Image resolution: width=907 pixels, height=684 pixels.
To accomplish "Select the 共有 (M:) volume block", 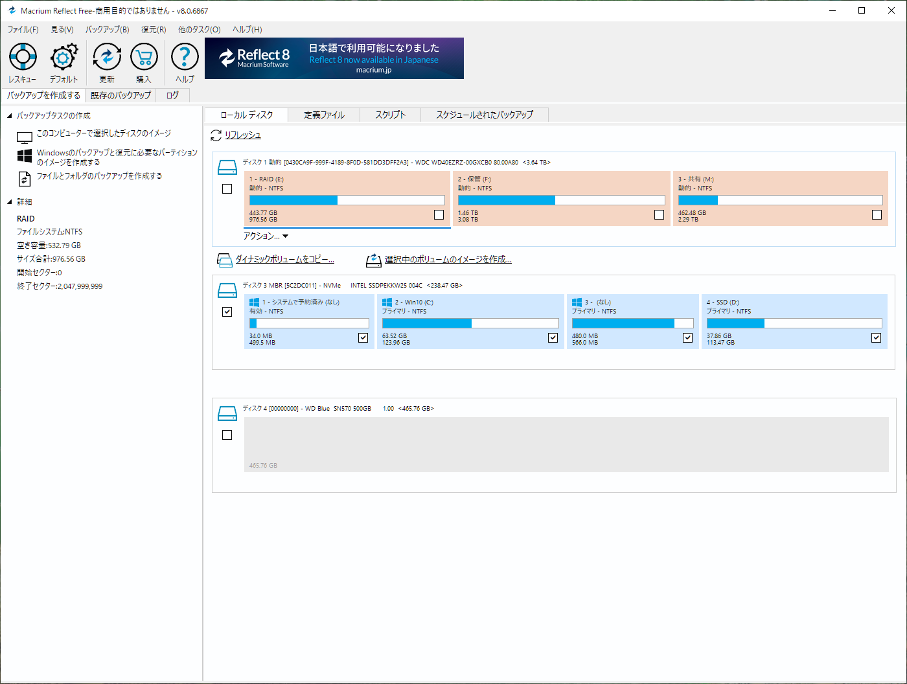I will click(781, 199).
